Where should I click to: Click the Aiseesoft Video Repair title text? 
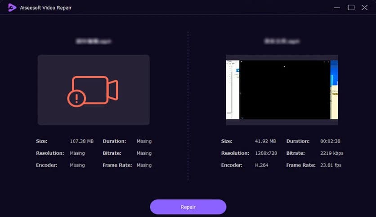pyautogui.click(x=45, y=8)
